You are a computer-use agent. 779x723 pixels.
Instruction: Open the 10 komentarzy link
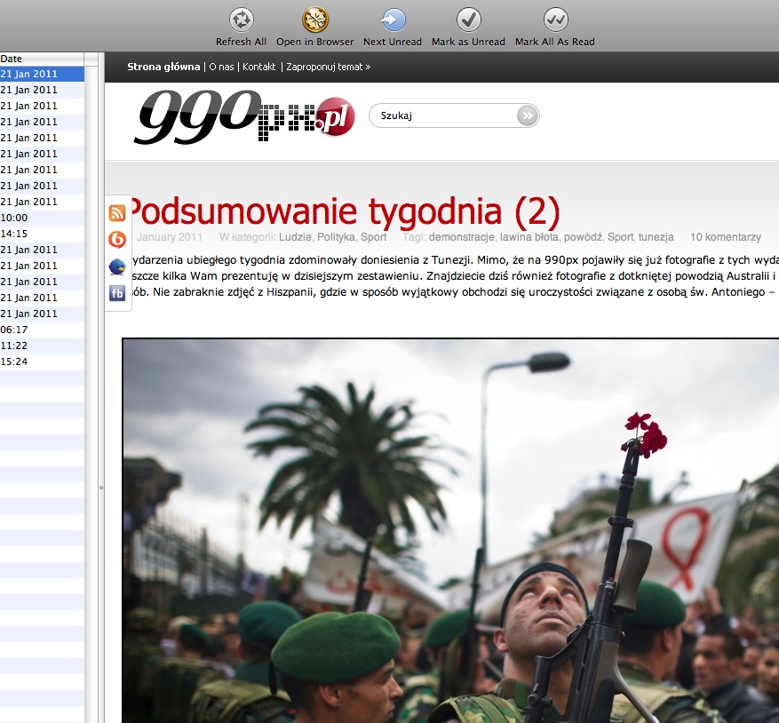point(725,237)
